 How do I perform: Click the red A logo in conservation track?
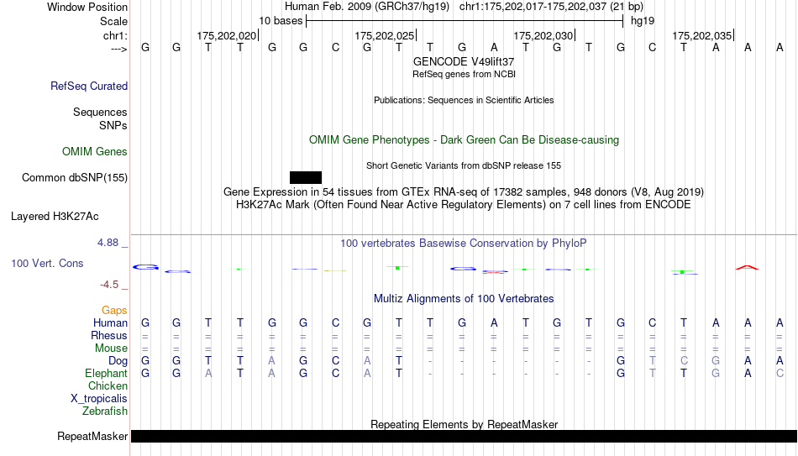point(747,267)
